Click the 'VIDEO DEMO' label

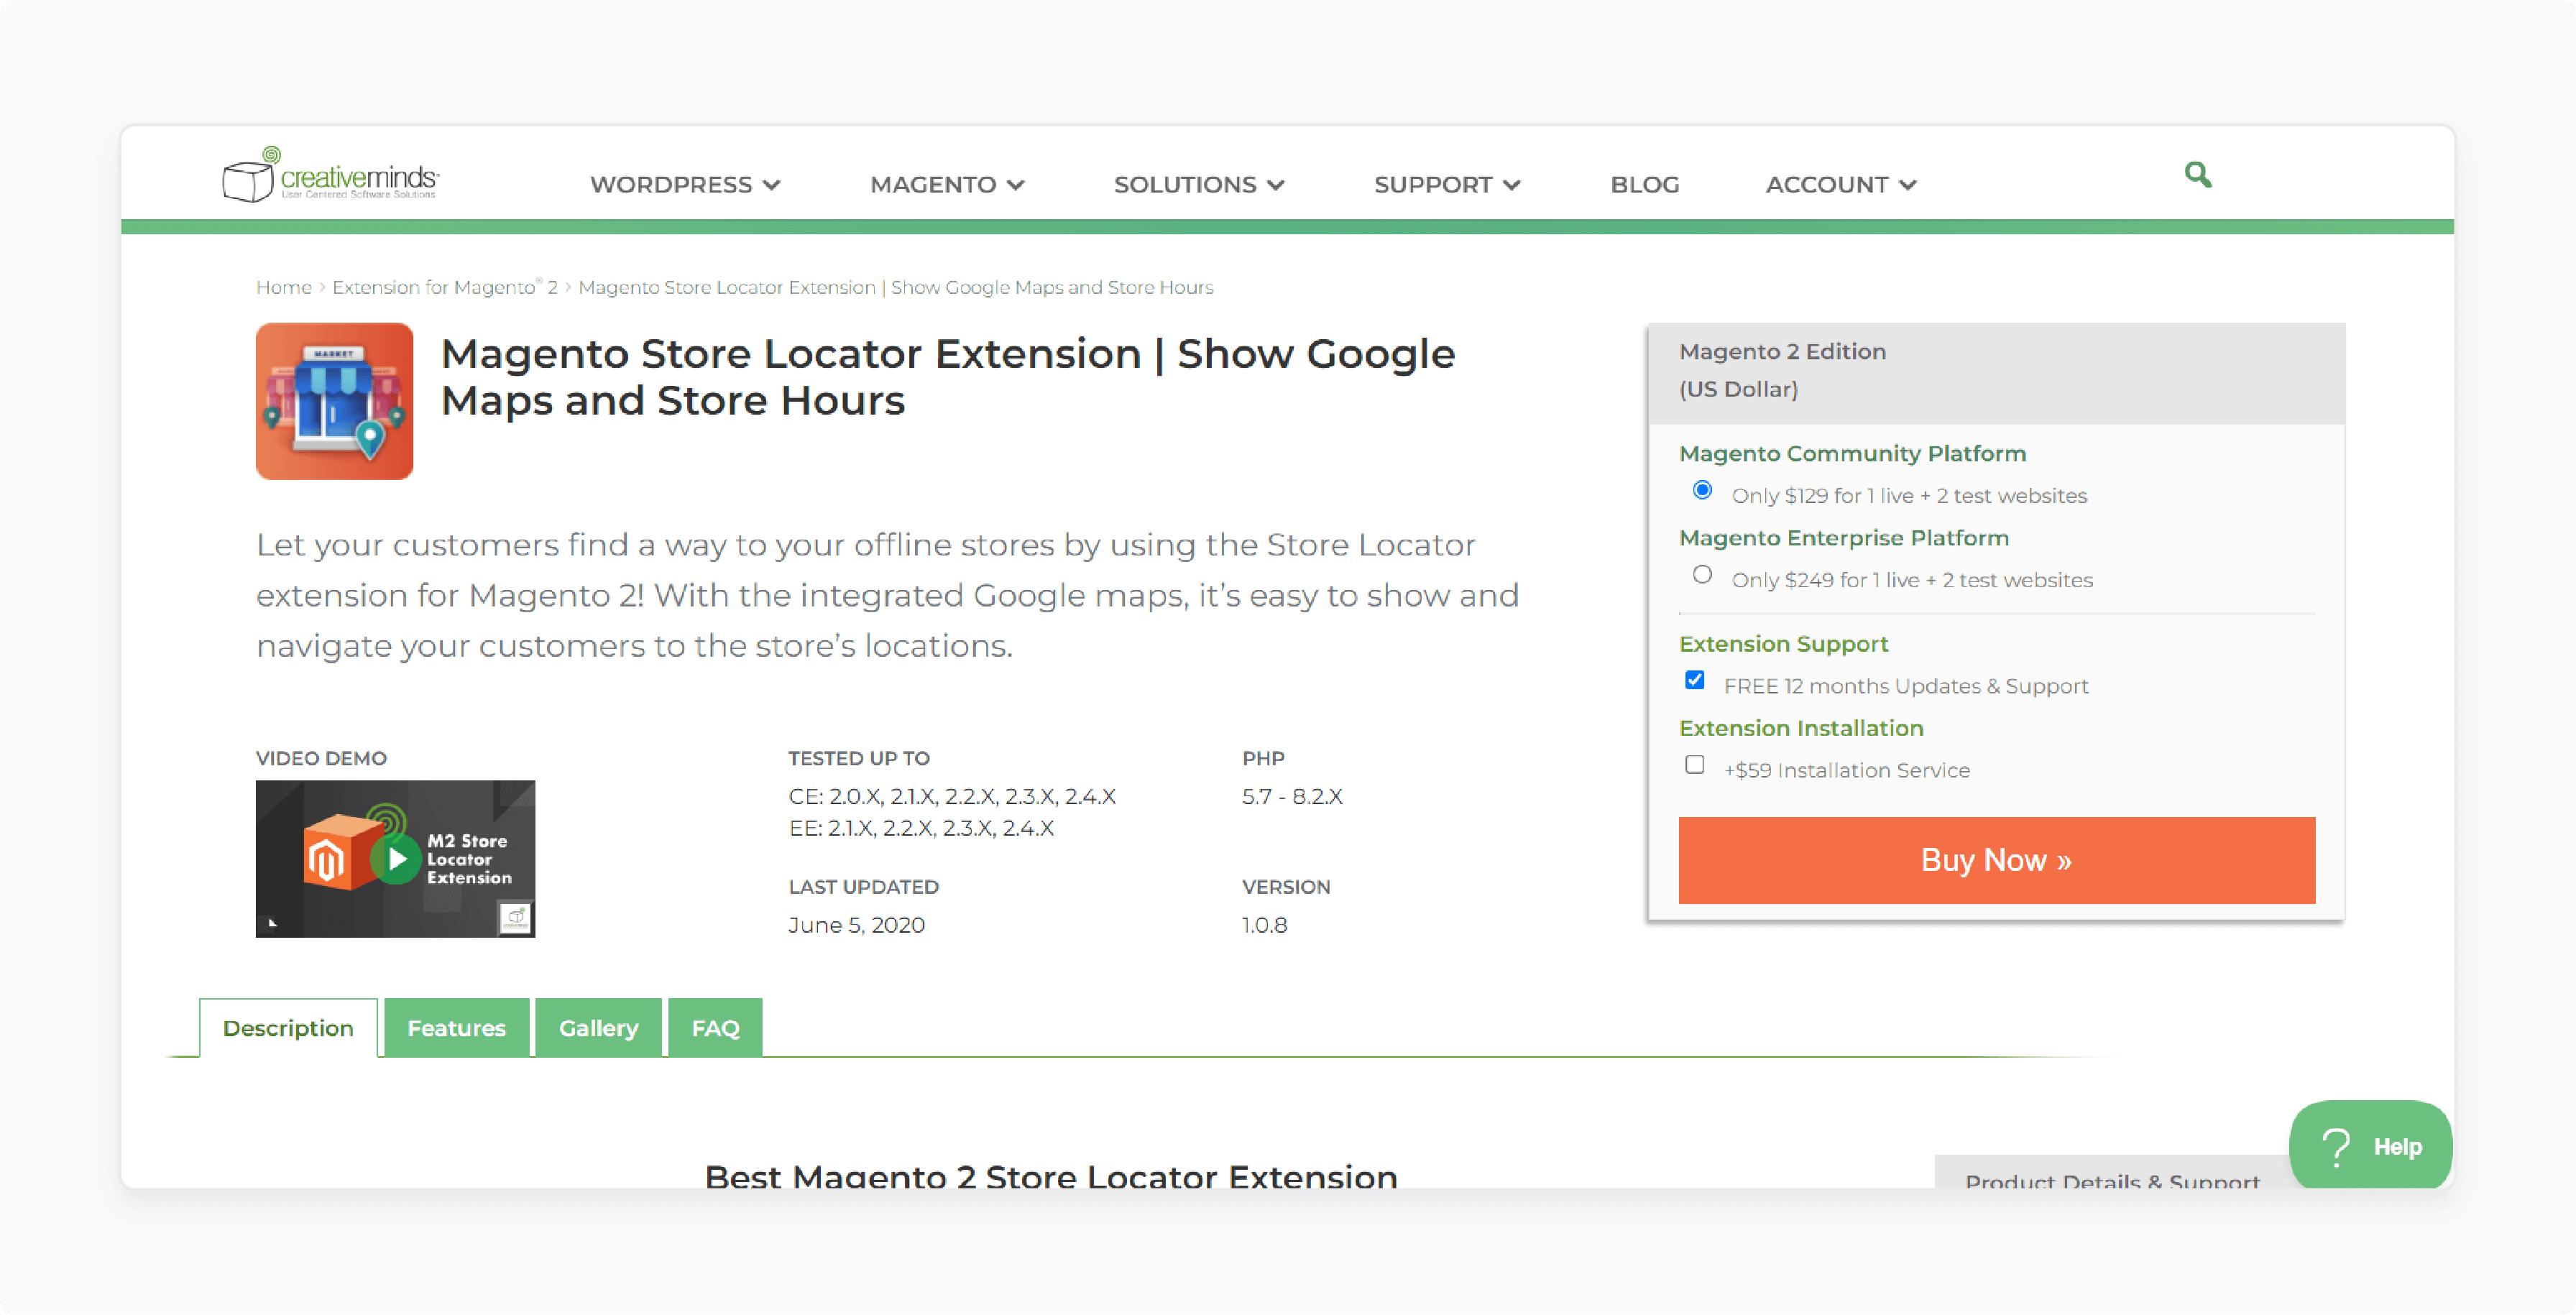[321, 758]
